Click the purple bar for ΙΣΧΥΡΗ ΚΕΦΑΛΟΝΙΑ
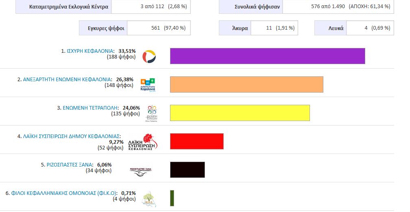The width and height of the screenshot is (410, 212). click(x=268, y=56)
